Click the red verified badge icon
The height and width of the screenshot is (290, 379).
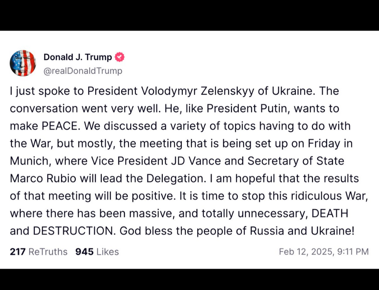pyautogui.click(x=120, y=57)
